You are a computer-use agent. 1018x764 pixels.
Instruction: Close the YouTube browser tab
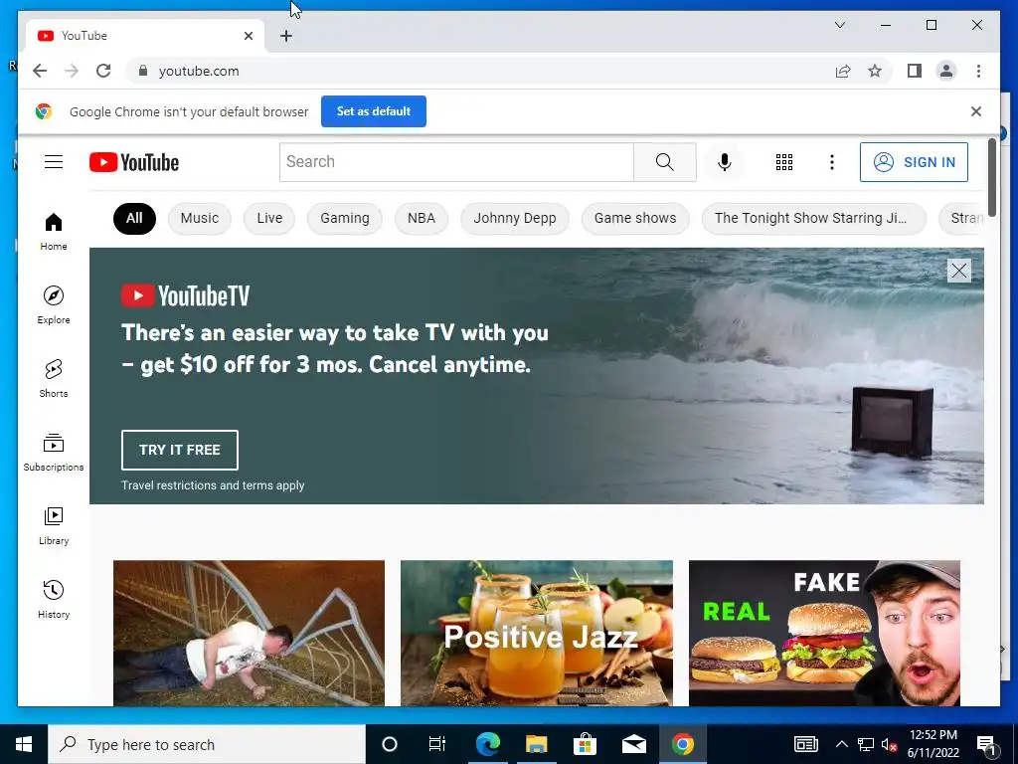pos(248,36)
